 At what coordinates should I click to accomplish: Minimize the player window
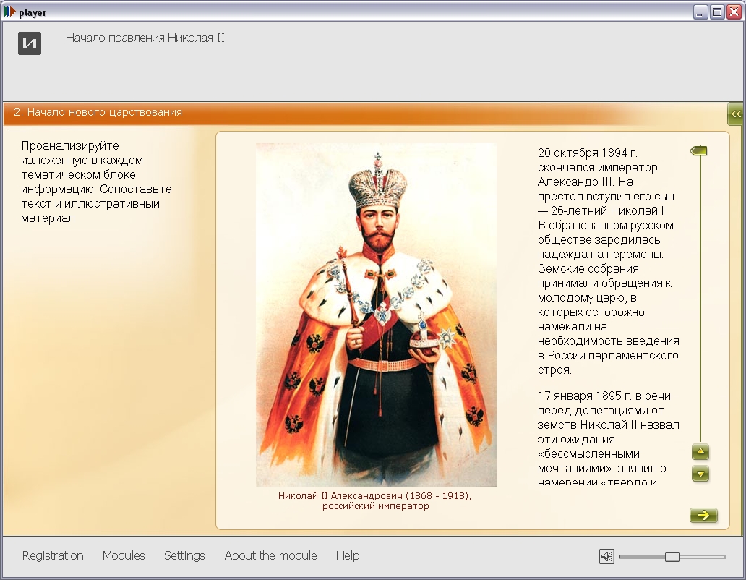click(x=700, y=12)
